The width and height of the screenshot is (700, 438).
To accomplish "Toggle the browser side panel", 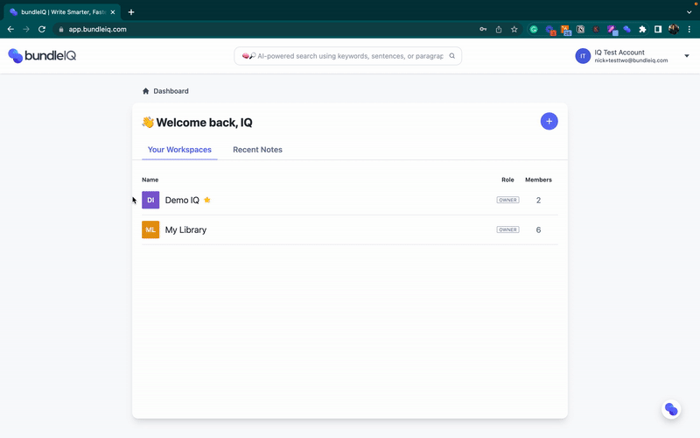I will [x=658, y=30].
